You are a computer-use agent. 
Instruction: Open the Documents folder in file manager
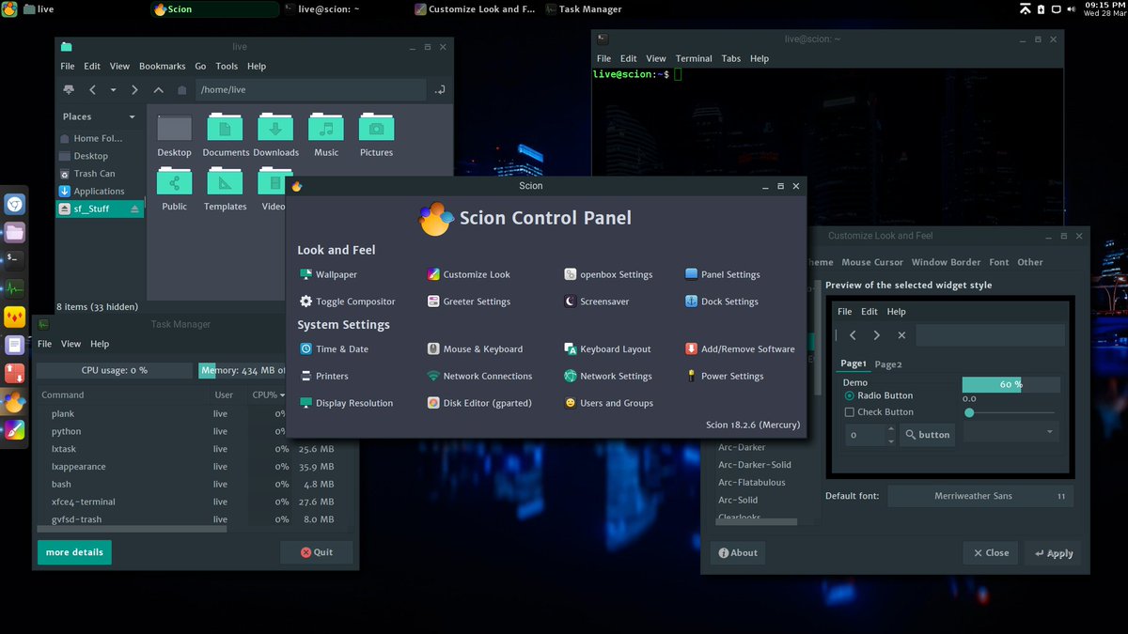point(226,134)
